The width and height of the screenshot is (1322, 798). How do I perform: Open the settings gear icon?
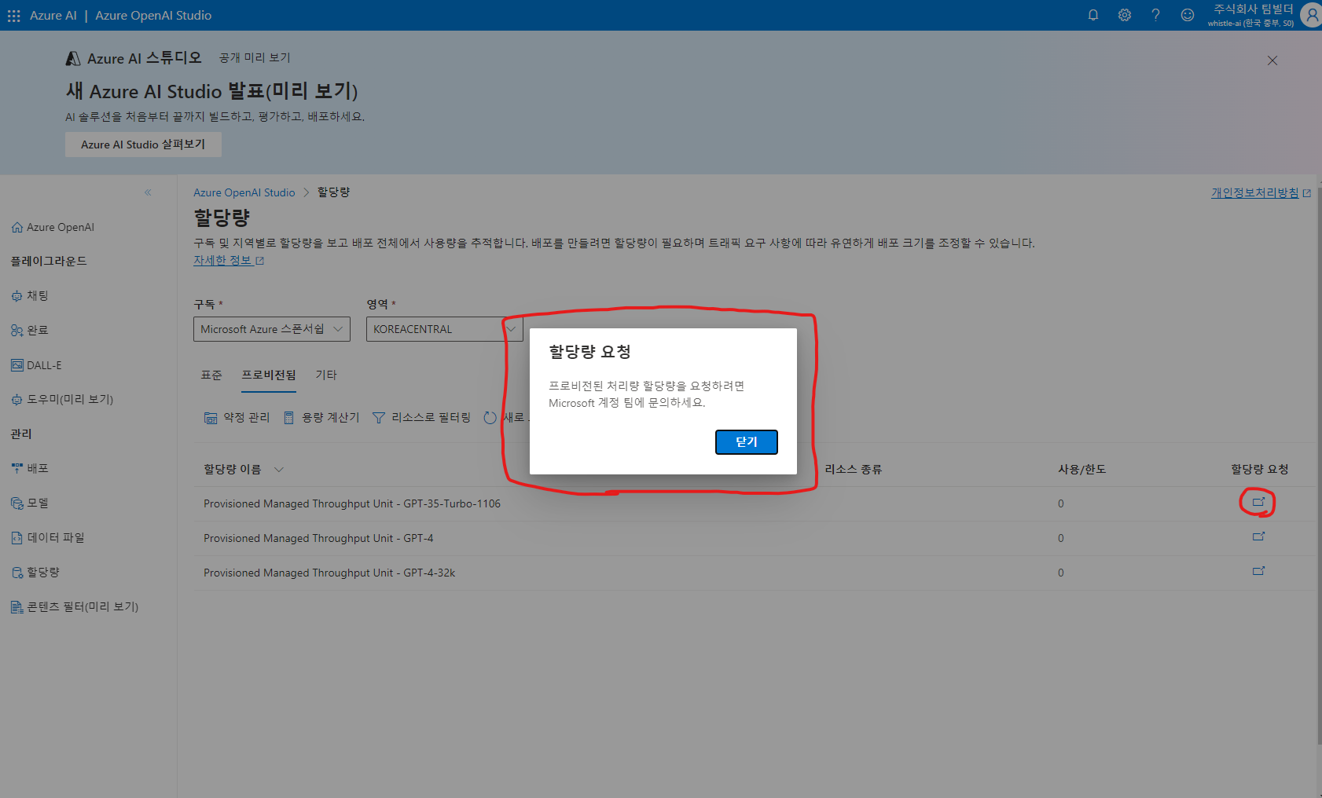point(1125,15)
